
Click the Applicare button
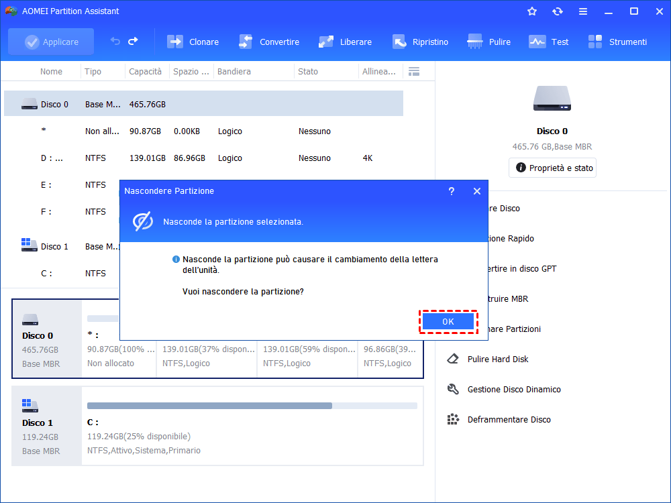[x=51, y=42]
